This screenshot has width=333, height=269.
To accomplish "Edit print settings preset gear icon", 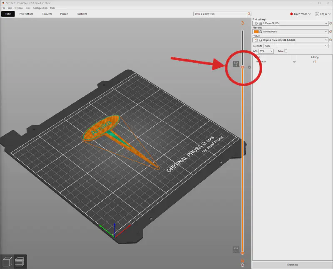I will [x=331, y=24].
